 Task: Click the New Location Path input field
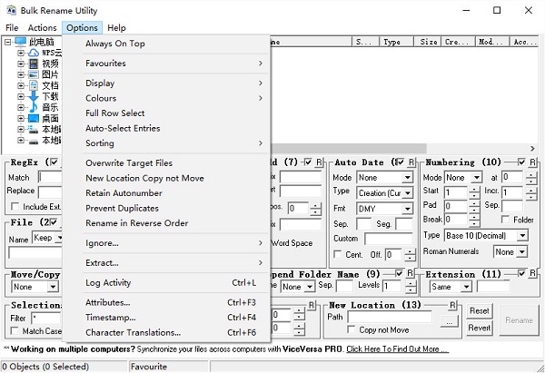click(391, 317)
